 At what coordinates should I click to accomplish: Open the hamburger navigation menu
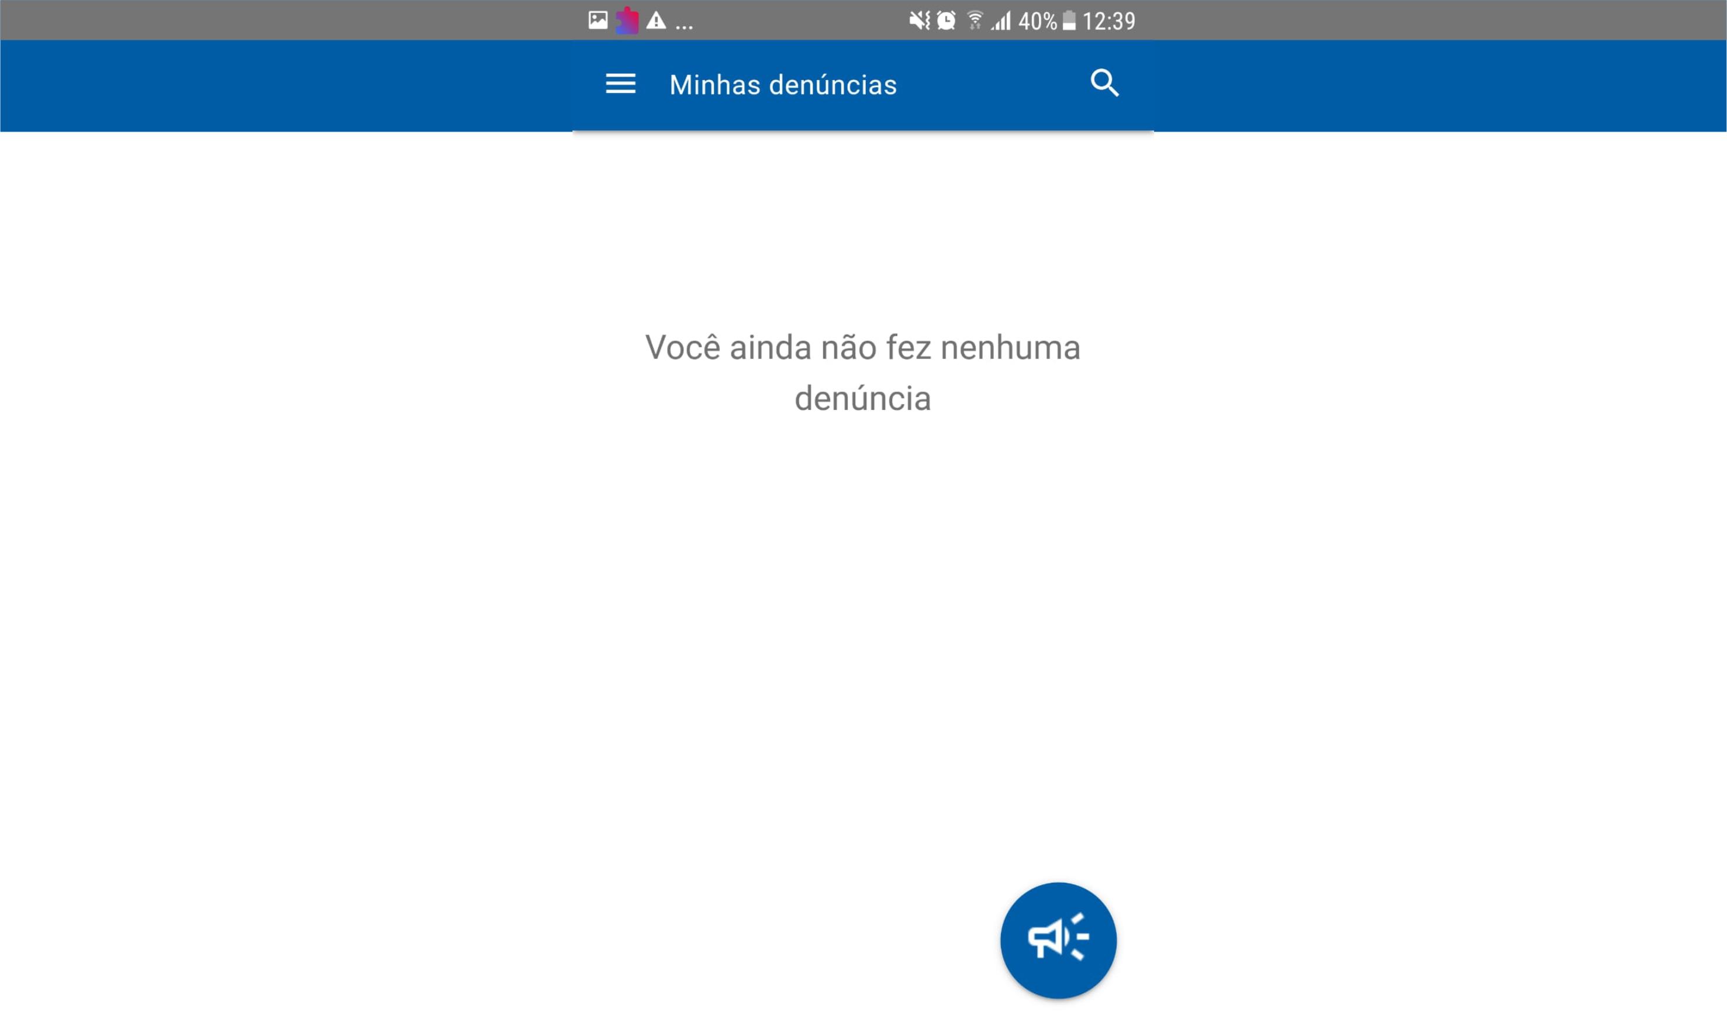point(620,84)
